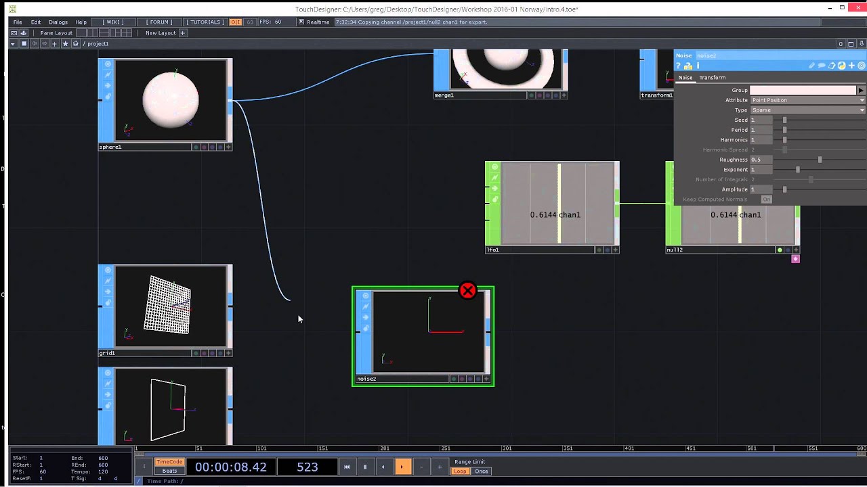Jump to timeline start
The width and height of the screenshot is (867, 487).
(346, 467)
